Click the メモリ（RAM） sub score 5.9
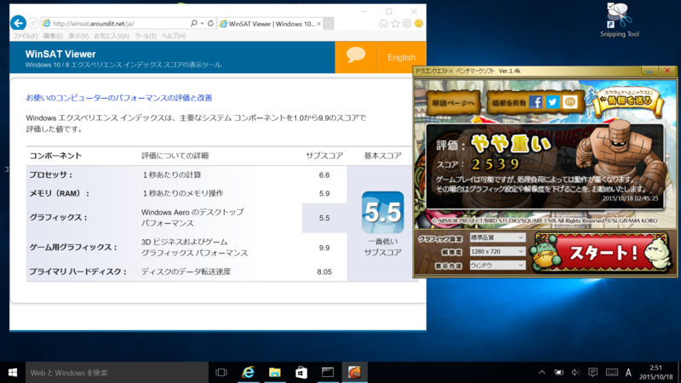 click(x=324, y=194)
